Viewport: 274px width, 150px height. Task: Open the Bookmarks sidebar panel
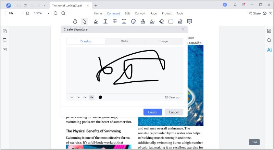point(5,40)
